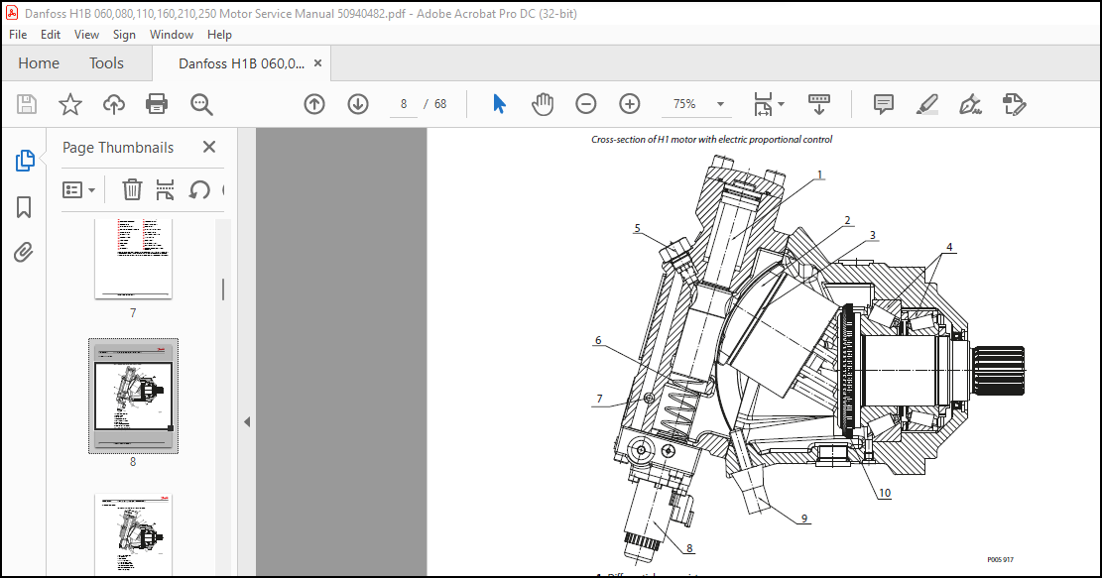Screen dimensions: 1102x578
Task: Click the 'Page Thumbnails' panel heading
Action: pos(118,148)
